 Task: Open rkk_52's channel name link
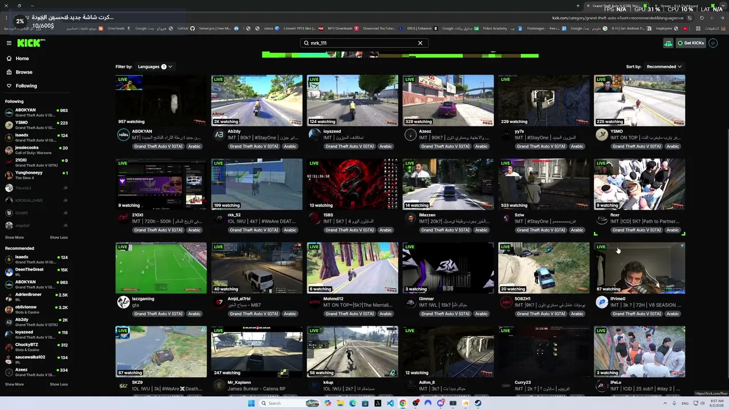[x=234, y=215]
